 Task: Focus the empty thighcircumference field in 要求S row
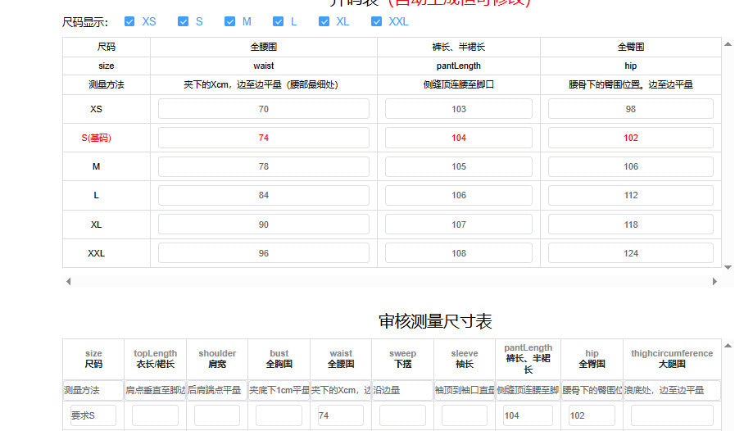click(x=672, y=415)
